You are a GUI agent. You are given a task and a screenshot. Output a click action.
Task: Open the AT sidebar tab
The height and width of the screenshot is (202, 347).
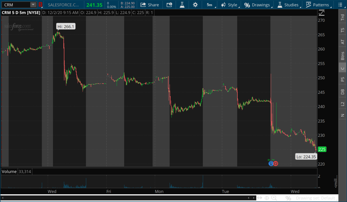343,42
